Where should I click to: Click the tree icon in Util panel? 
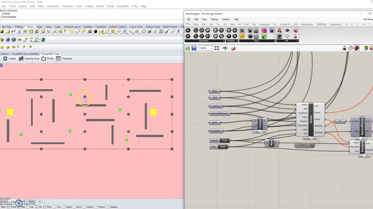pos(279,36)
